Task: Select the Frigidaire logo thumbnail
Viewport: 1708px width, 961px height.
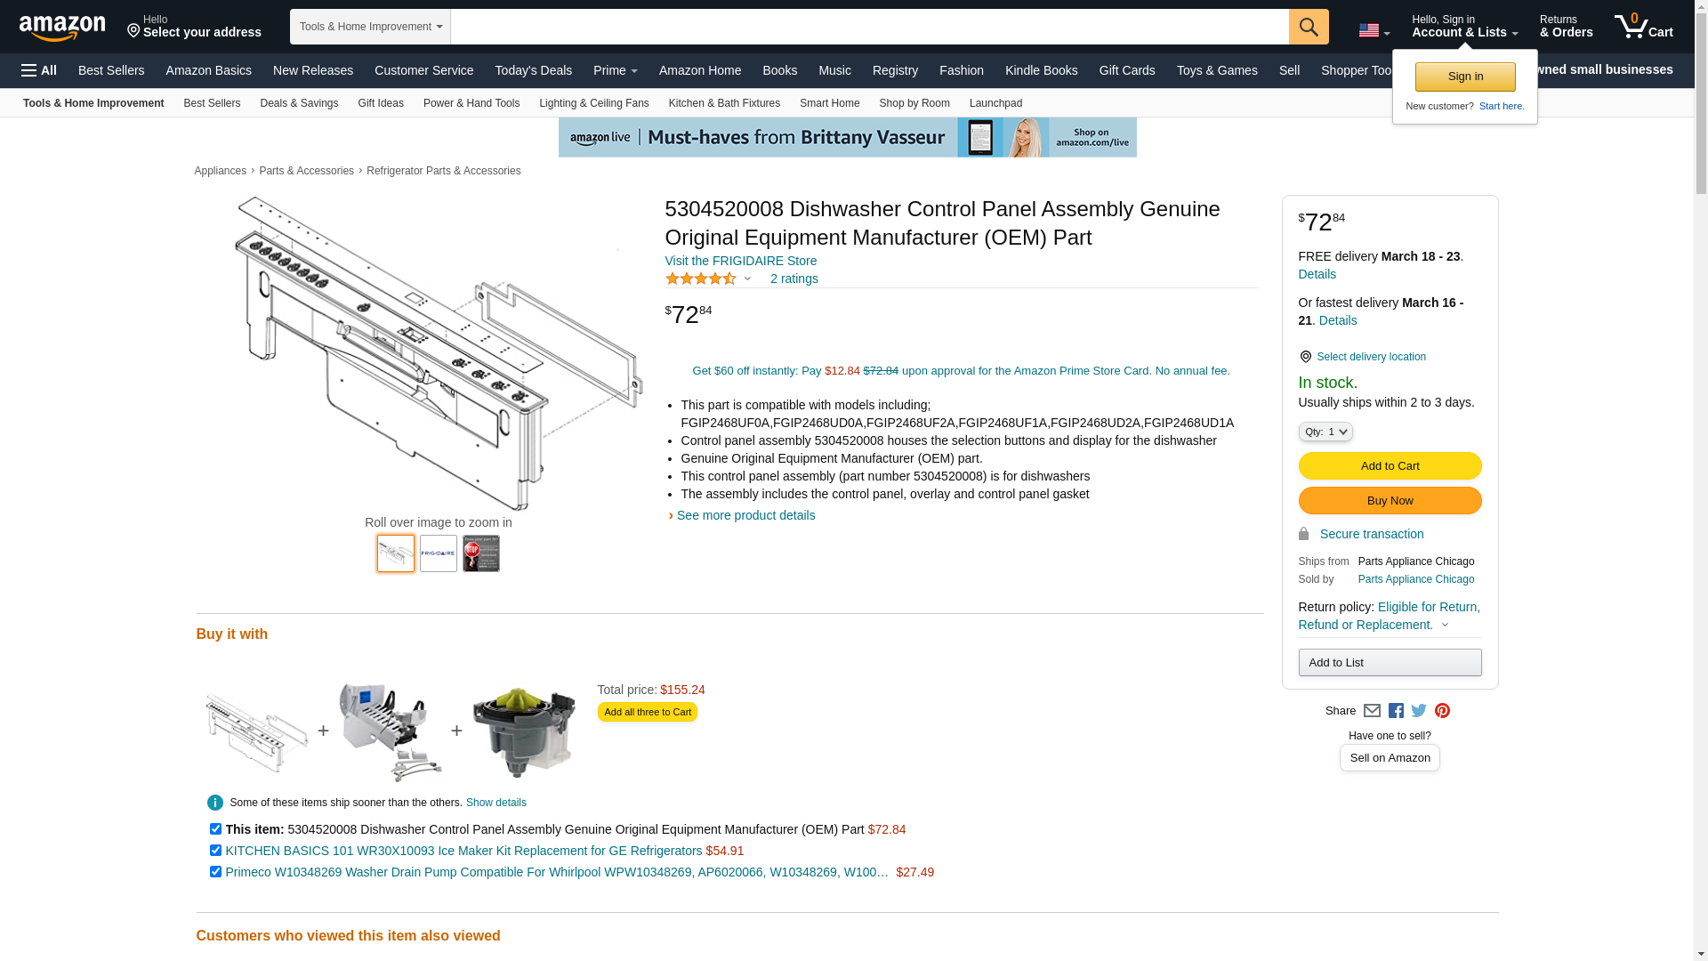Action: [x=439, y=553]
